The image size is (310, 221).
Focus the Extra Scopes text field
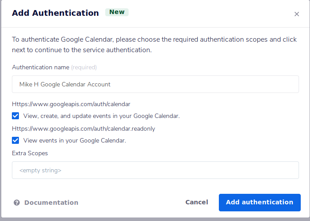[155, 170]
